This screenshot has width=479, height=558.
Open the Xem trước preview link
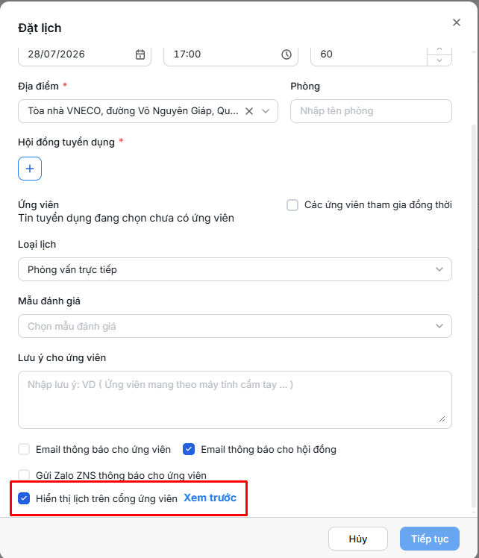click(x=210, y=498)
